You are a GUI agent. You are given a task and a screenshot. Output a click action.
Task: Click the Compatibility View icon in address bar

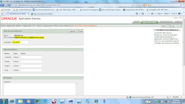(135, 5)
